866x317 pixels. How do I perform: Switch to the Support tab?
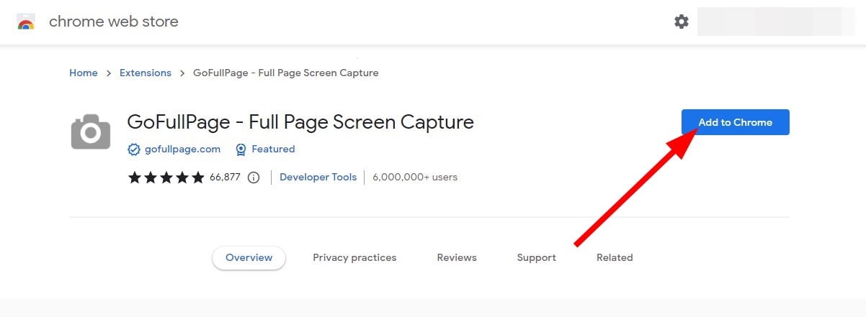[x=536, y=257]
